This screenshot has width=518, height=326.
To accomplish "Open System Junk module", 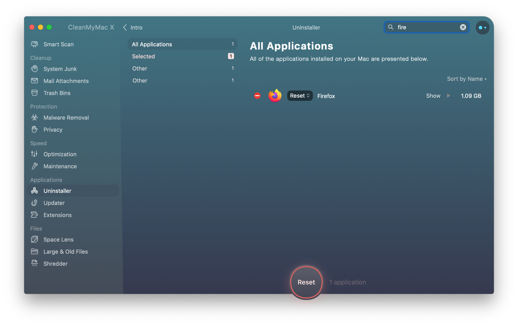I will (x=73, y=69).
